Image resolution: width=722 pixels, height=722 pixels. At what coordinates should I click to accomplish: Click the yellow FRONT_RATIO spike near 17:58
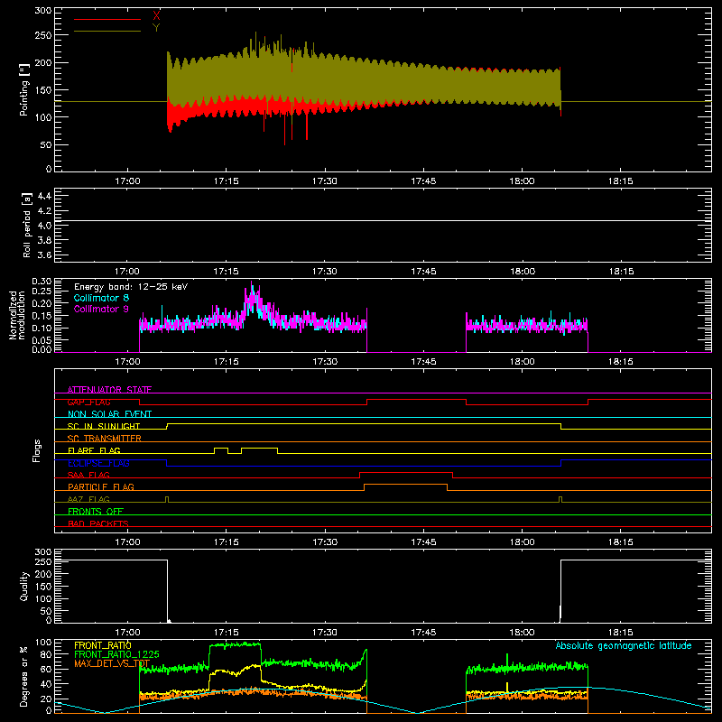(507, 687)
